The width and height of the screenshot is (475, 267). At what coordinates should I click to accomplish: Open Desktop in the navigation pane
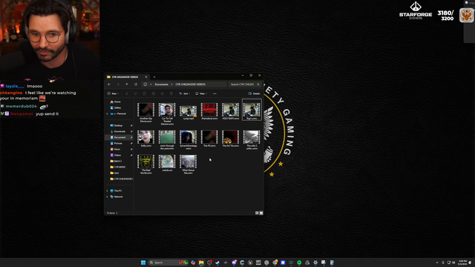[x=118, y=125]
